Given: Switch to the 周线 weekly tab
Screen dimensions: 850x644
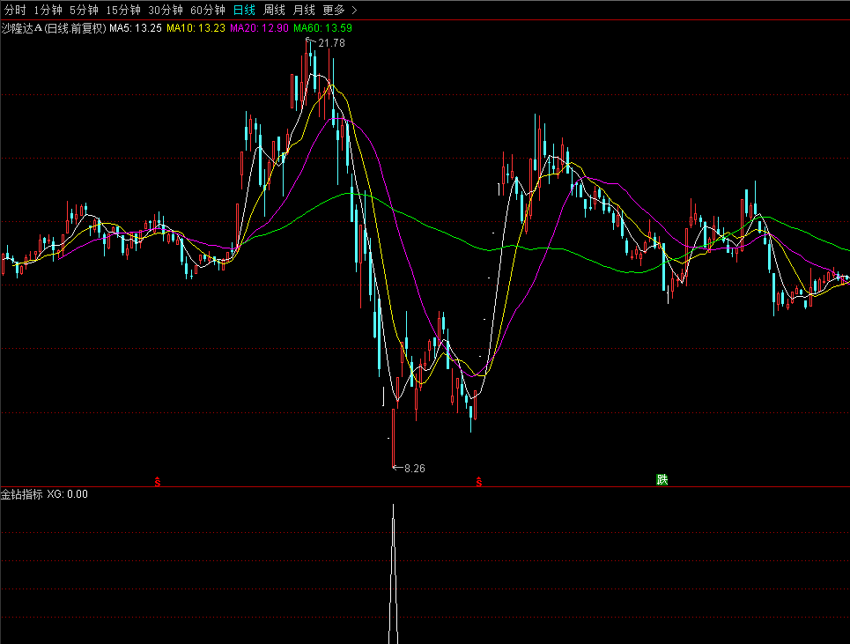Looking at the screenshot, I should click(274, 10).
